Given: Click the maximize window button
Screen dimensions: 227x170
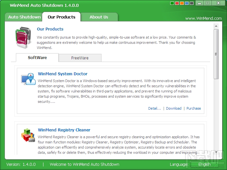Looking at the screenshot, I should point(208,3).
